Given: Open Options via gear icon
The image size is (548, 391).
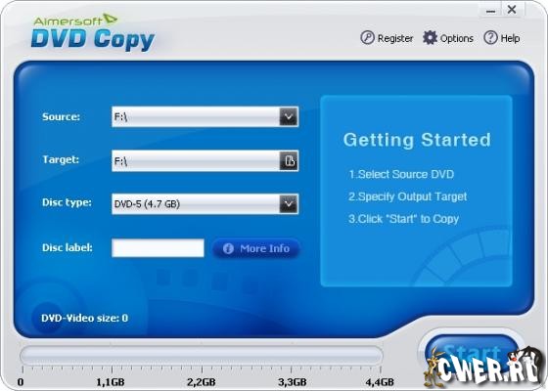Looking at the screenshot, I should click(430, 37).
